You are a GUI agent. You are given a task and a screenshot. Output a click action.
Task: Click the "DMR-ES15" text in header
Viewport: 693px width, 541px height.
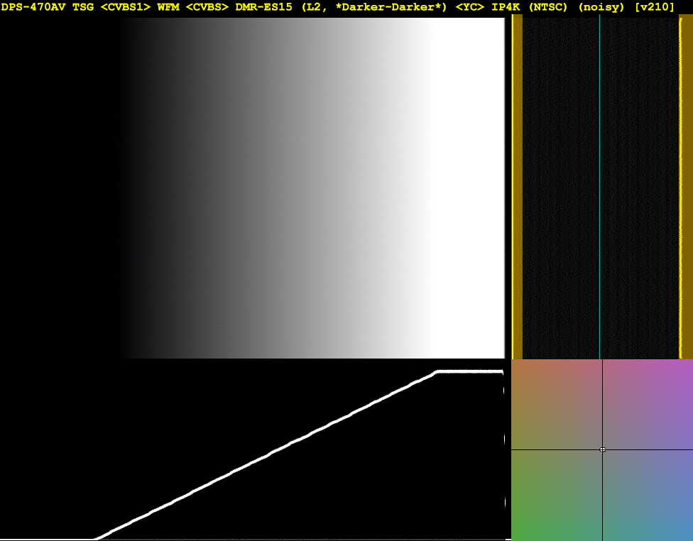click(x=264, y=7)
